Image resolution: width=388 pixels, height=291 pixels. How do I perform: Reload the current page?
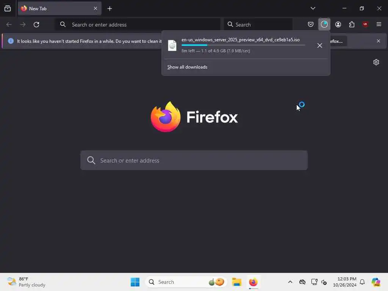pyautogui.click(x=36, y=25)
